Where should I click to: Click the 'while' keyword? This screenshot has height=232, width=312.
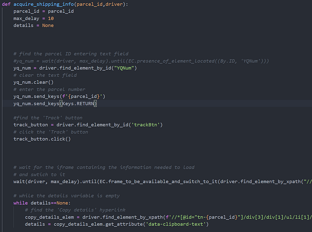click(x=21, y=203)
